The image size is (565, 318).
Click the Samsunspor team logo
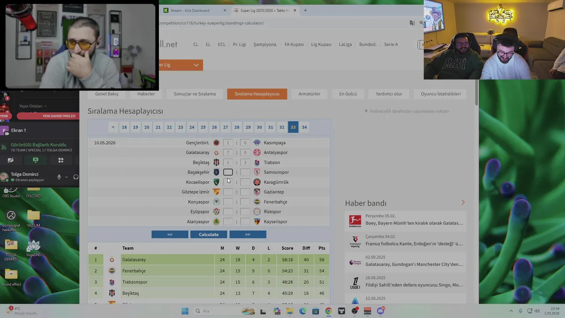point(257,172)
